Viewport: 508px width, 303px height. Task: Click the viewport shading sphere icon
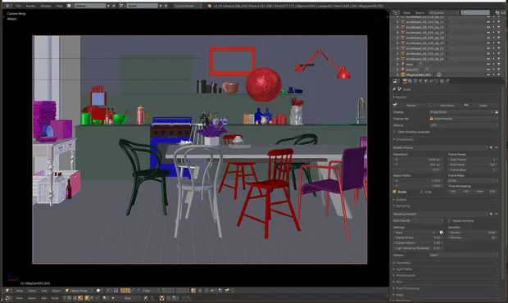point(98,291)
